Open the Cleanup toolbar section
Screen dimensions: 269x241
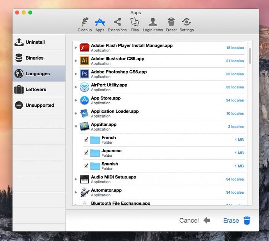(85, 24)
